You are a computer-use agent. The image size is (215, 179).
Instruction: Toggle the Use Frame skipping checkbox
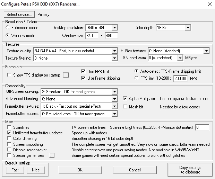point(83,78)
